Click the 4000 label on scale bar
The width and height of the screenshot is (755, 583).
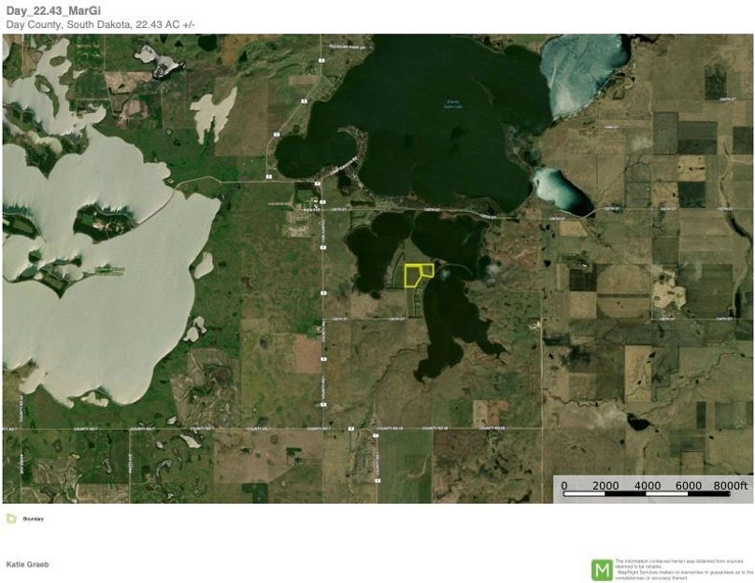point(647,486)
